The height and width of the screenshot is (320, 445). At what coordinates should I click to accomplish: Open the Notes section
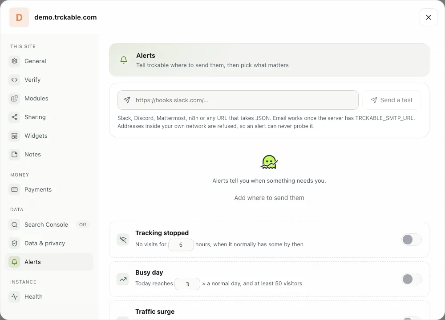pos(49,155)
